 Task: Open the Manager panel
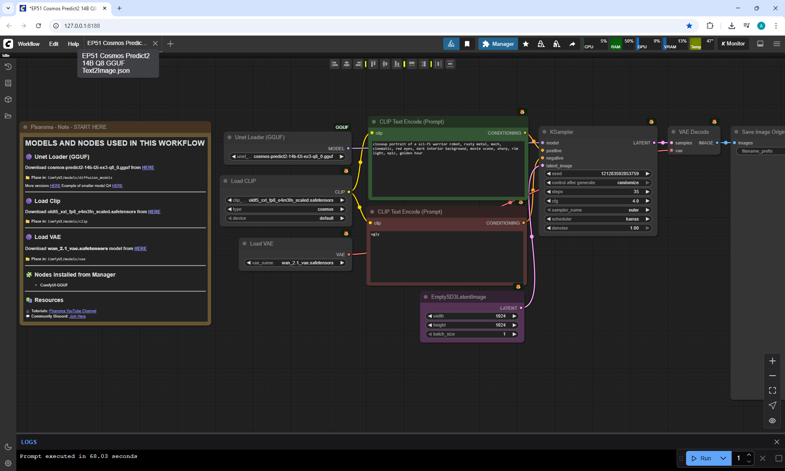[498, 44]
